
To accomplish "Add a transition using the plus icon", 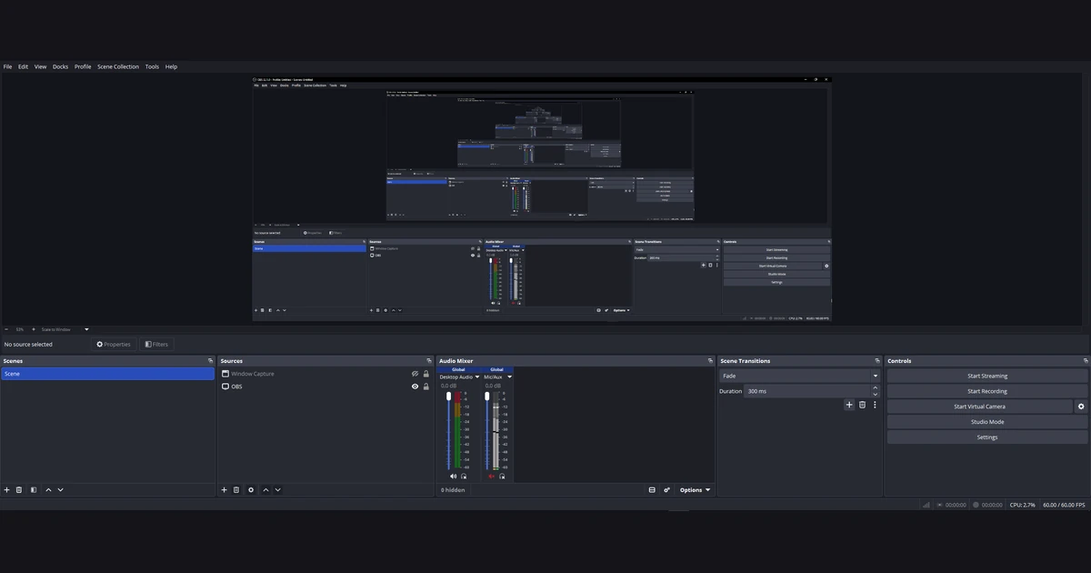I will tap(849, 405).
